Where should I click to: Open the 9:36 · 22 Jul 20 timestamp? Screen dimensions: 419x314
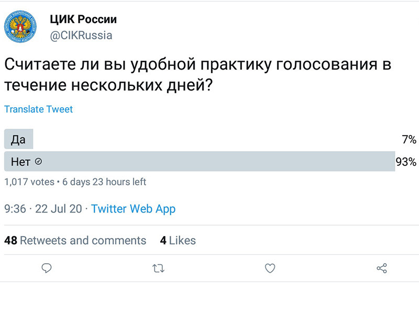coord(43,209)
